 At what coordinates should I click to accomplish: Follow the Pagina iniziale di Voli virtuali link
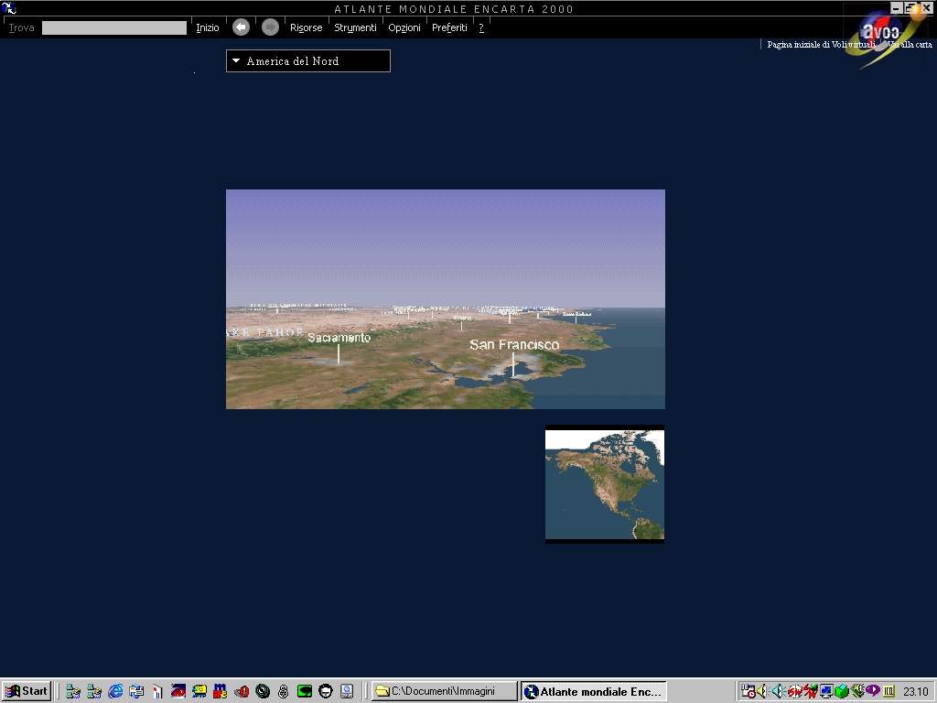pos(821,44)
